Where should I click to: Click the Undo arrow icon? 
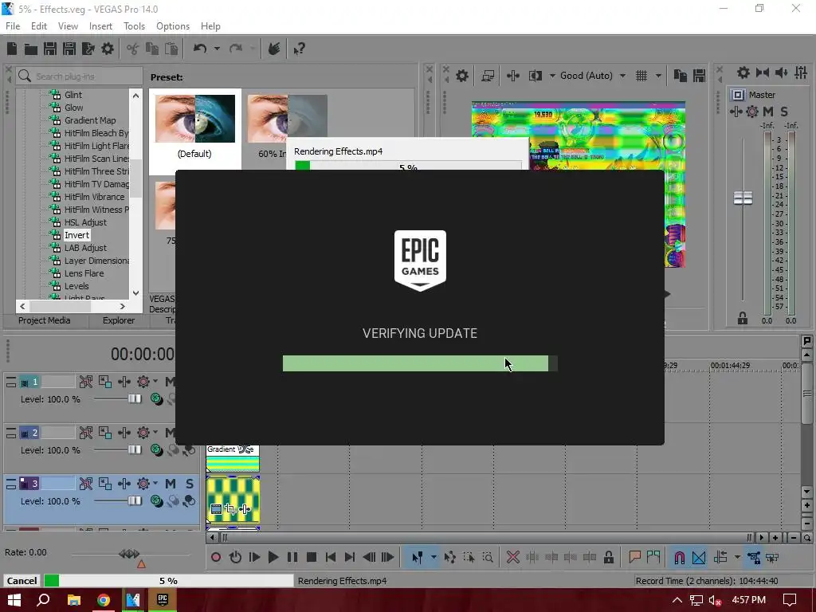(200, 49)
